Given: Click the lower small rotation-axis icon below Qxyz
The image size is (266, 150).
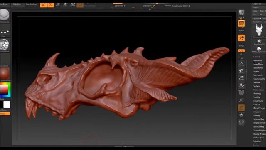Looking at the screenshot, I should (x=242, y=58).
